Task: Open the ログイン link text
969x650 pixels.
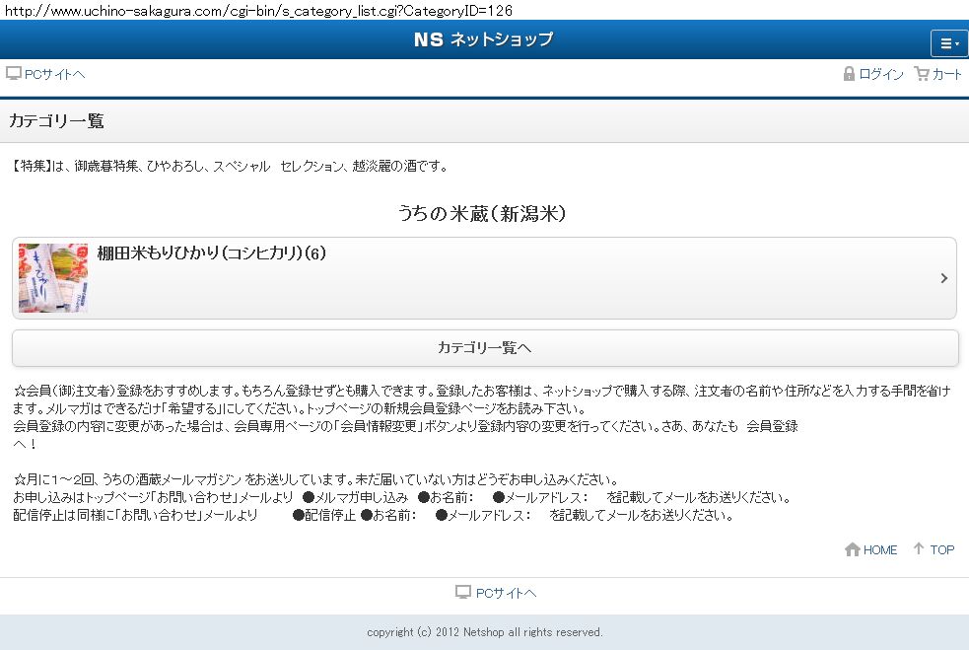Action: [881, 75]
